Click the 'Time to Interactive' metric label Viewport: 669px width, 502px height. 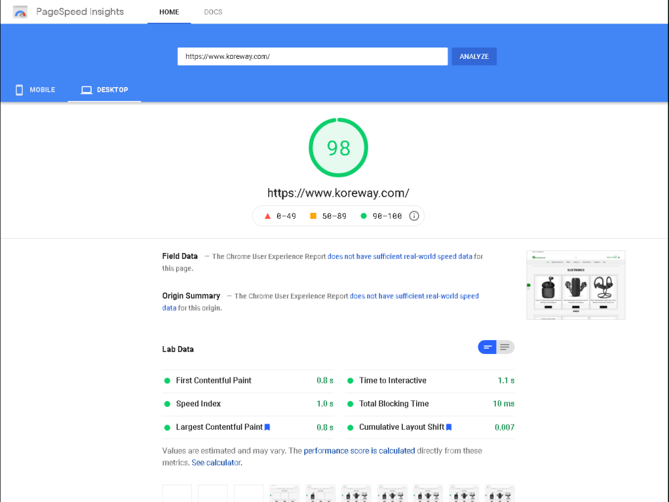(393, 380)
